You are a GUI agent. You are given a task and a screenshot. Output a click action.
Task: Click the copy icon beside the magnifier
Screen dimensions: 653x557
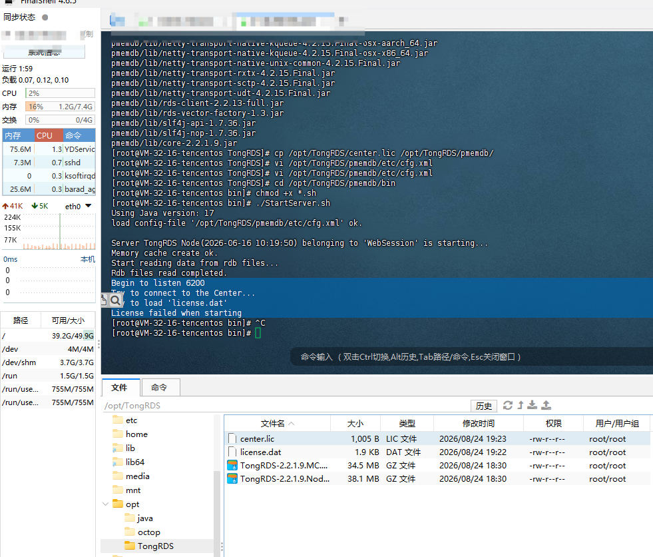[104, 300]
